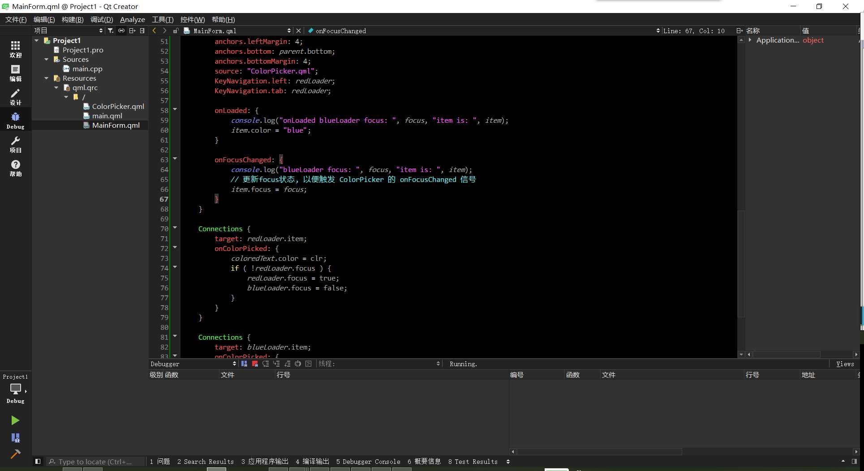This screenshot has width=864, height=471.
Task: Open the 3 应用程序输出 pane
Action: point(265,461)
